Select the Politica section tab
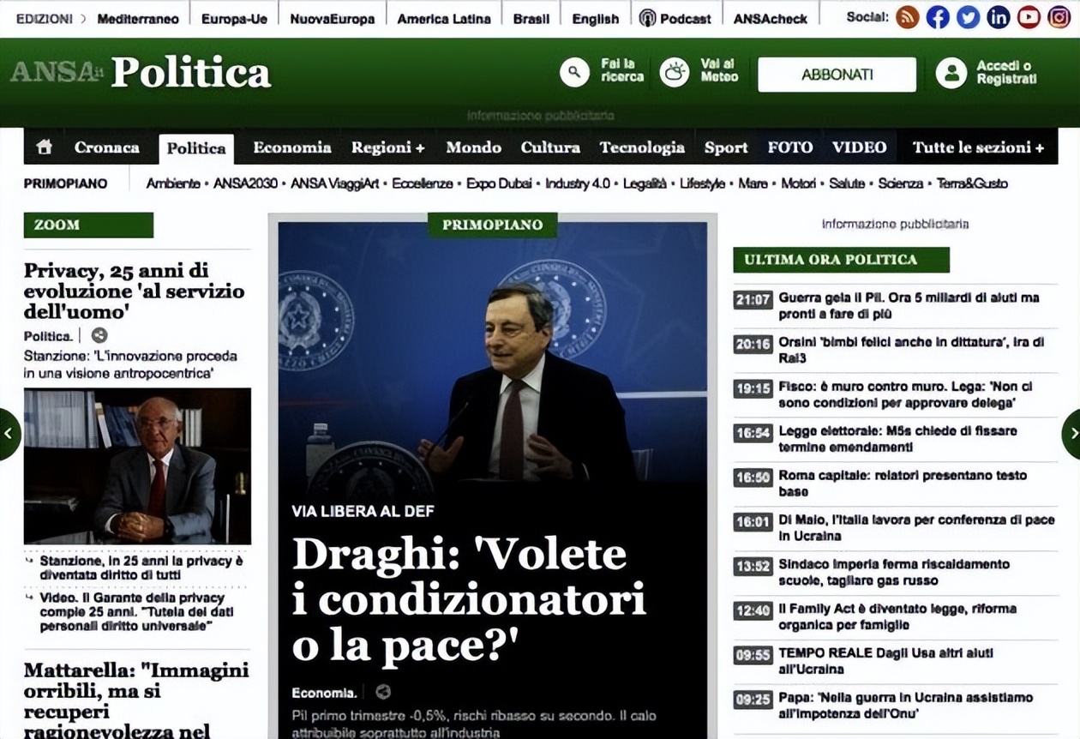Viewport: 1080px width, 739px height. 196,148
